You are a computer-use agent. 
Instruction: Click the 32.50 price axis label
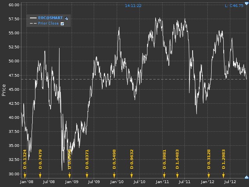coord(14,160)
